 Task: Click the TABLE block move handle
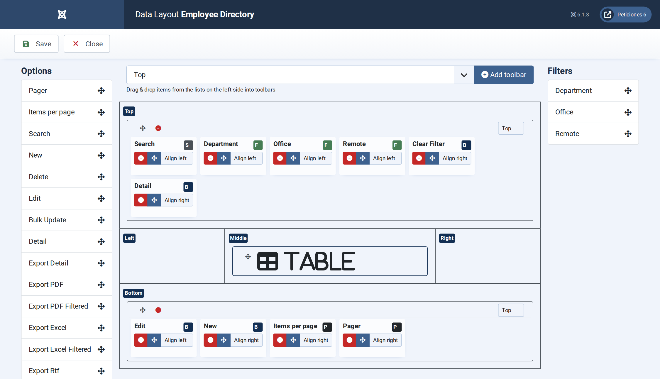(x=248, y=257)
